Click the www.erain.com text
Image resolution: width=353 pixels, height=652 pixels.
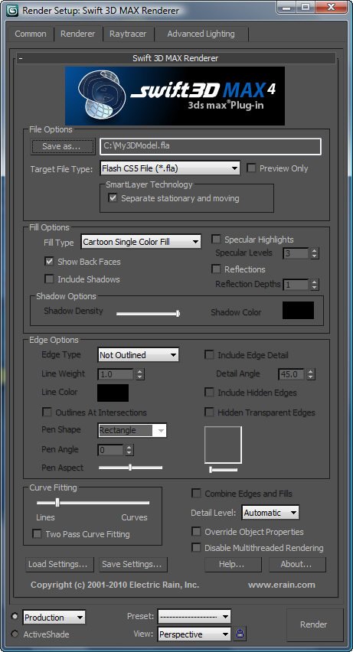[282, 585]
